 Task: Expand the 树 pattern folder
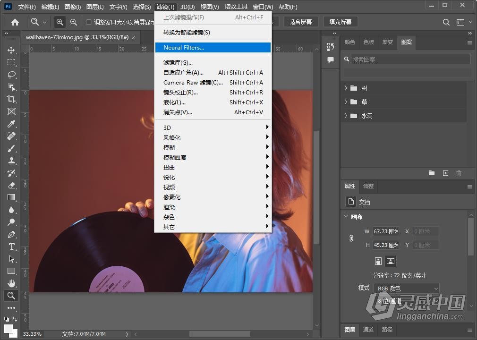tap(346, 88)
